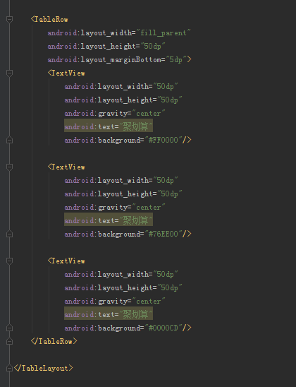This screenshot has height=387, width=296.
Task: Click android:gravity="center" in the #76EE00 TextView
Action: click(115, 208)
